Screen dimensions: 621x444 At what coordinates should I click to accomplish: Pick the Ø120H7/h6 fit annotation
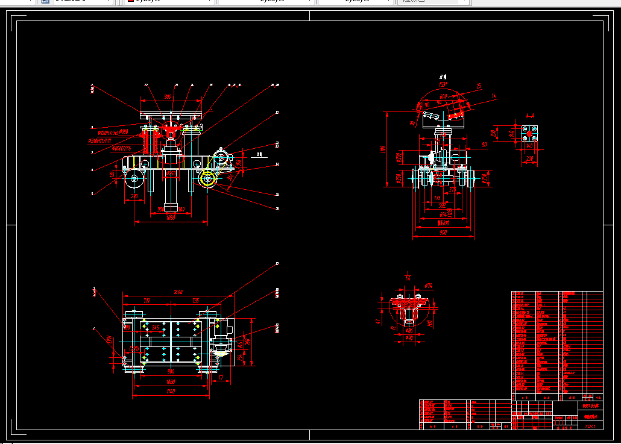[x=108, y=133]
